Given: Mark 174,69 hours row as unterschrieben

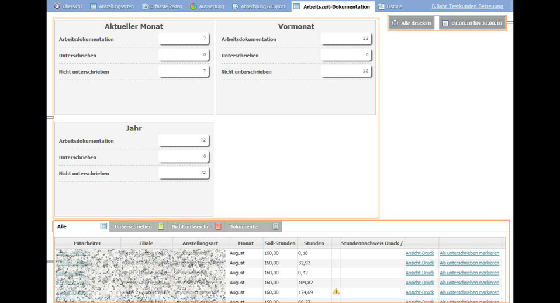Looking at the screenshot, I should [x=469, y=292].
